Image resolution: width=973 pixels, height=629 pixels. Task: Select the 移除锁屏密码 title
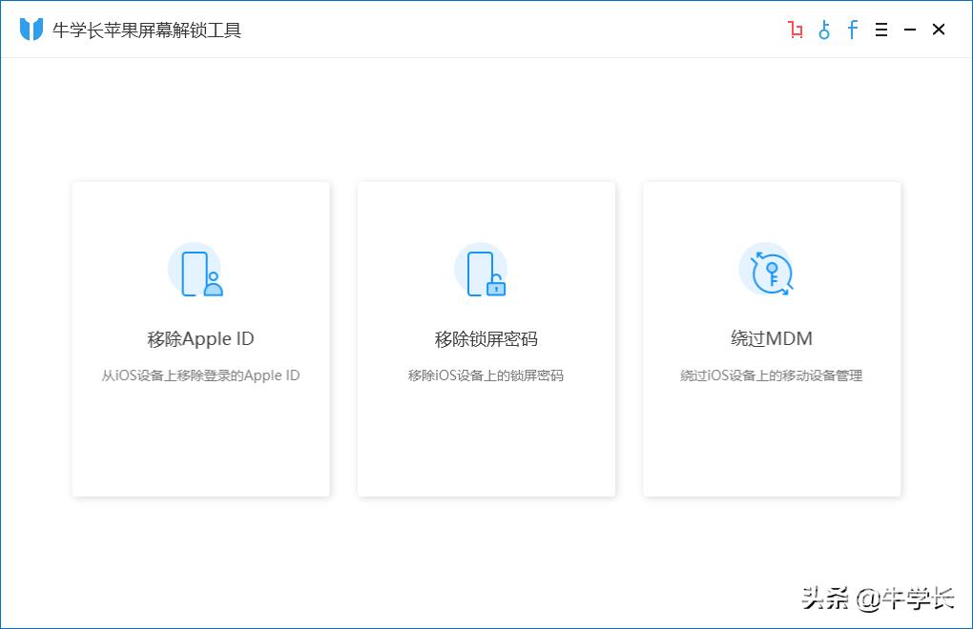(486, 339)
